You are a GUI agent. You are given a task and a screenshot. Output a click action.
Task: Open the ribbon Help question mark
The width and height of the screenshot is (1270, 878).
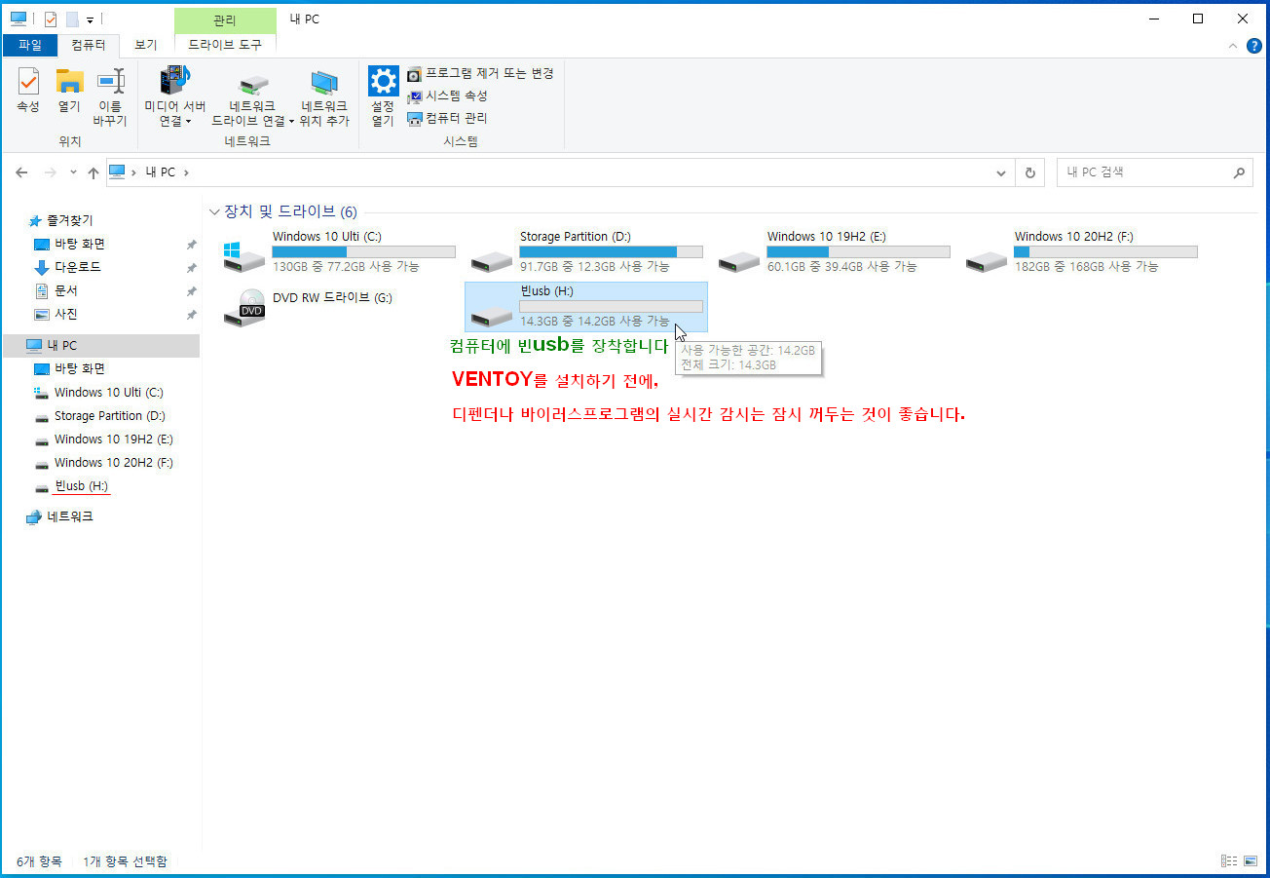1253,45
